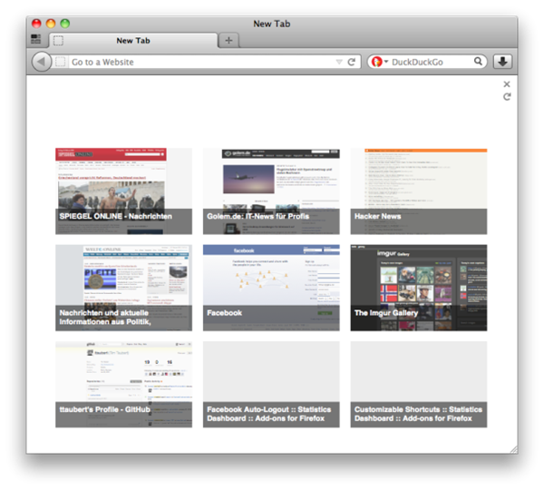Hide the new tab grid with the X icon

point(507,84)
